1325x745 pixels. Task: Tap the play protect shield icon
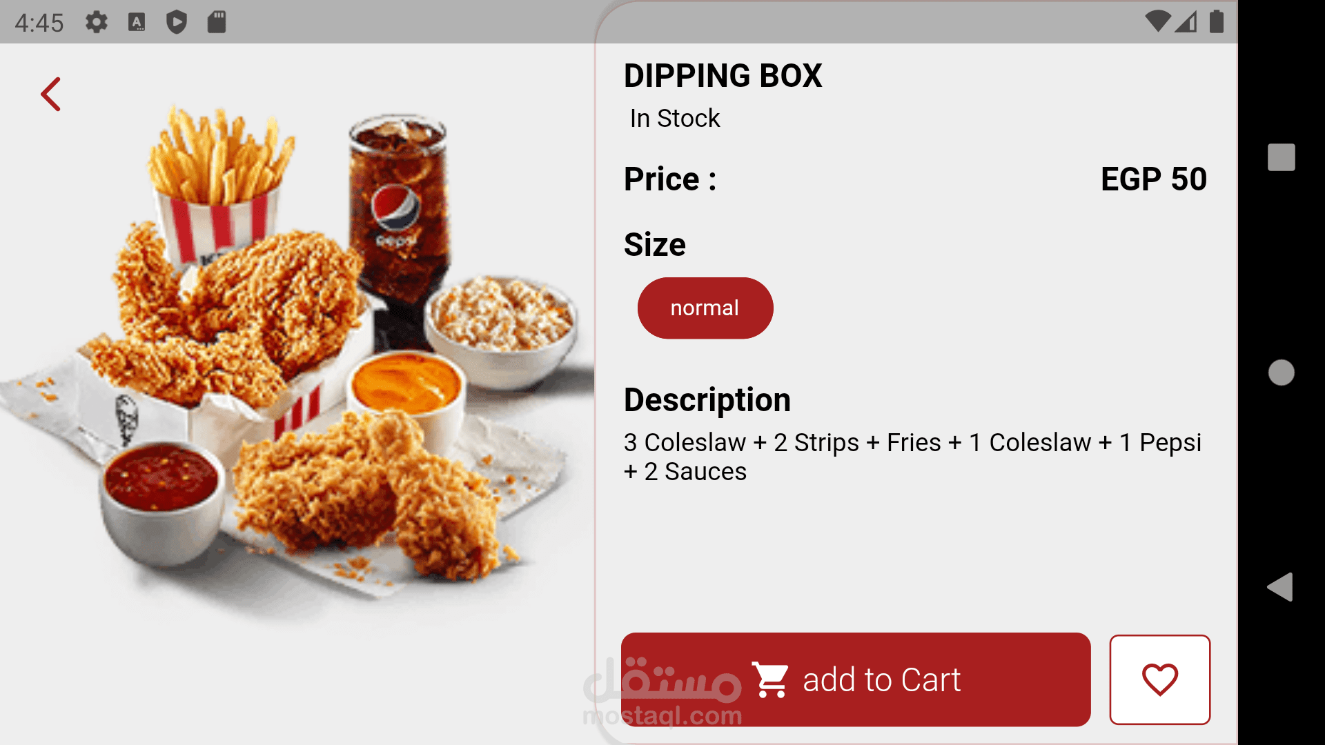177,22
